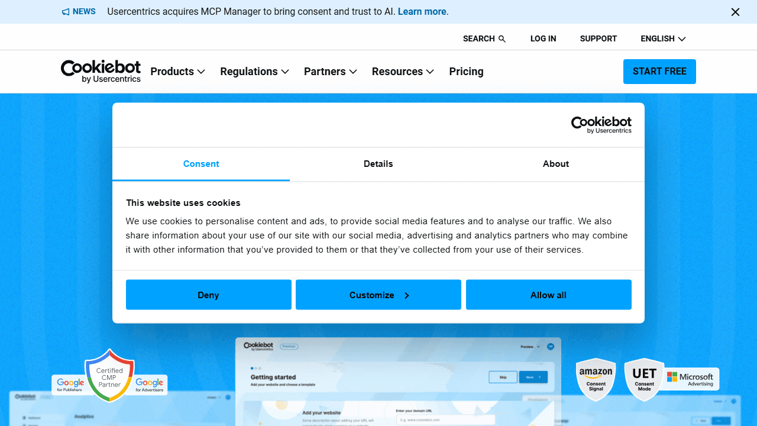Click the This website uses cookies heading
The width and height of the screenshot is (757, 426).
click(183, 203)
